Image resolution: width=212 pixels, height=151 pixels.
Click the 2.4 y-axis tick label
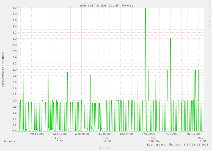click(15, 57)
